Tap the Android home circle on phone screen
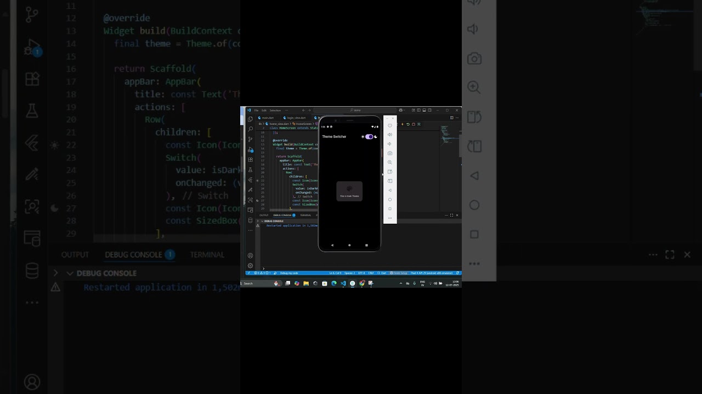Viewport: 702px width, 394px height. coord(349,245)
